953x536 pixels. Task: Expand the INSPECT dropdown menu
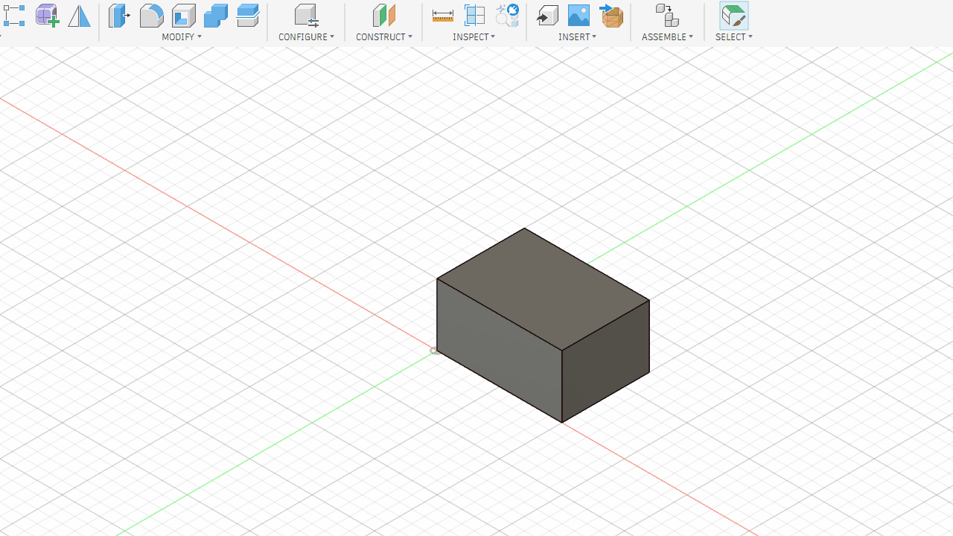coord(474,36)
